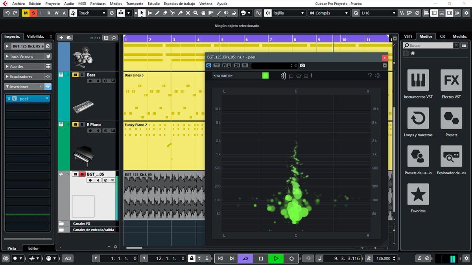Open the Archivo menu

coord(18,4)
